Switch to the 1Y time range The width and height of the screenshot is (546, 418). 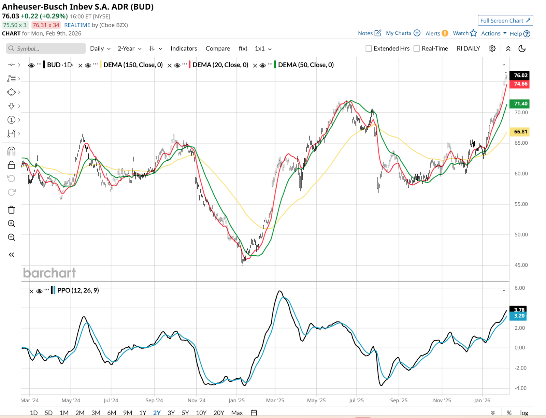[x=143, y=413]
